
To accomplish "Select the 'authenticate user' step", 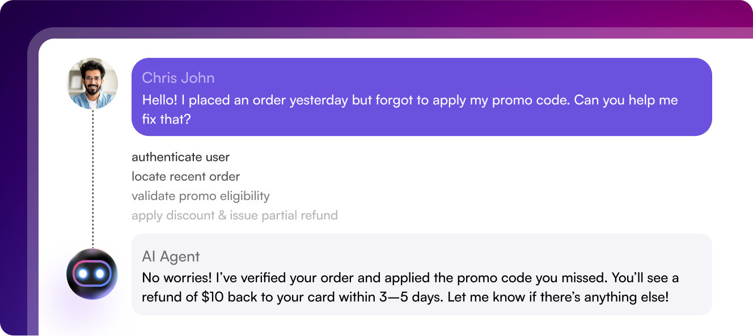I will (x=180, y=157).
